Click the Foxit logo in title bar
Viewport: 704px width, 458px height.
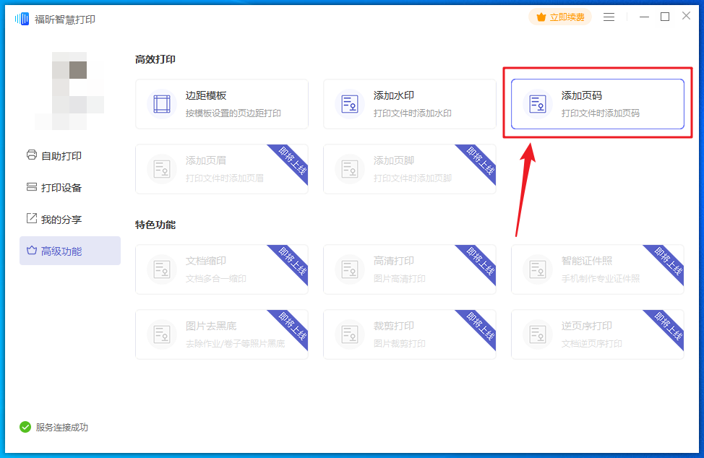(22, 18)
